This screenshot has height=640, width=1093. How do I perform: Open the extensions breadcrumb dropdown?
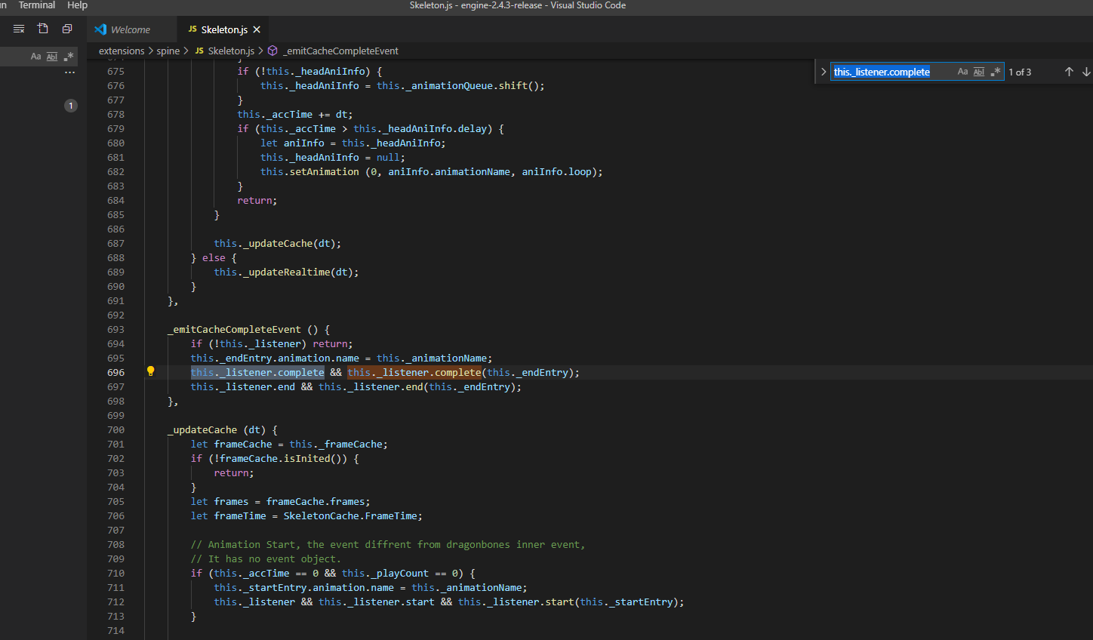121,51
